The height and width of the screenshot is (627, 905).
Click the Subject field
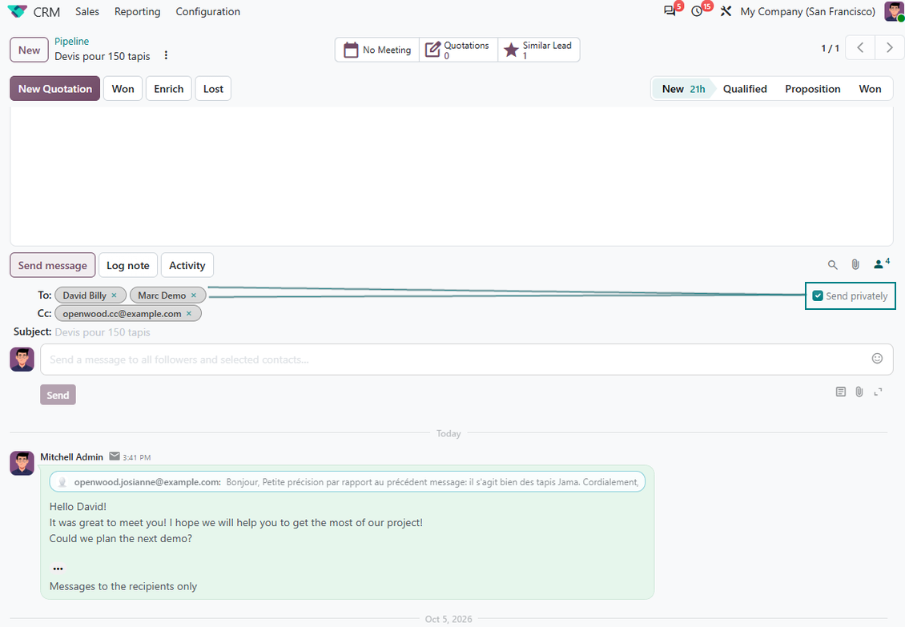(473, 332)
